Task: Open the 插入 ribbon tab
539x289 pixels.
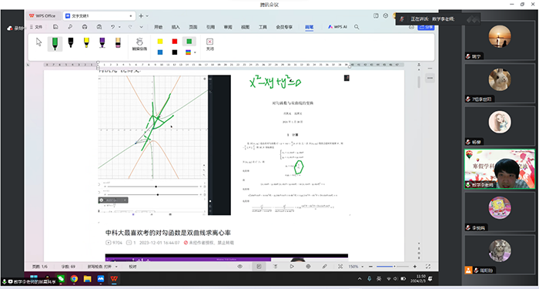Action: [176, 27]
